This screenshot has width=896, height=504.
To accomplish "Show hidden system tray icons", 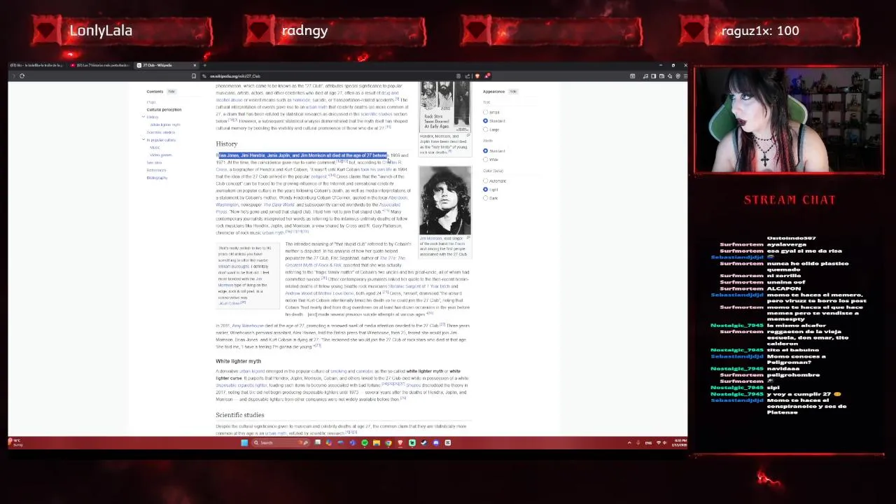I will (629, 442).
